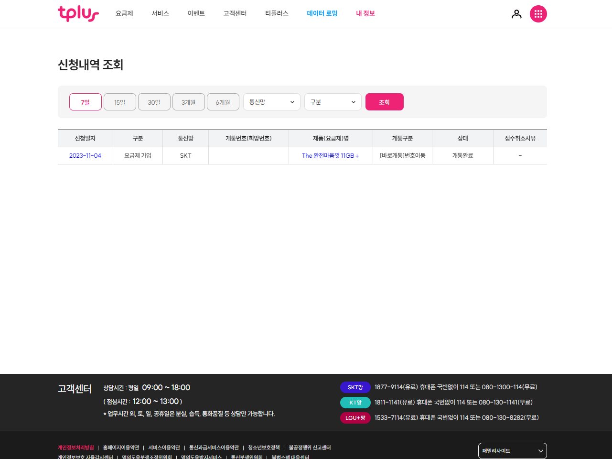The height and width of the screenshot is (459, 612).
Task: Open the 2023-11-04 application date link
Action: coord(85,155)
